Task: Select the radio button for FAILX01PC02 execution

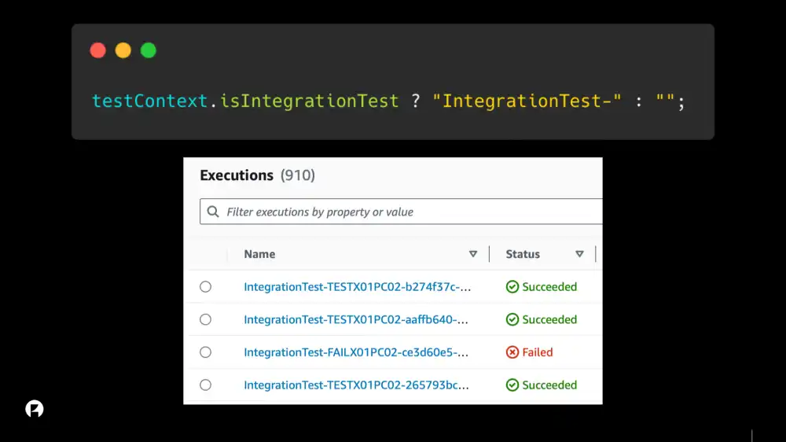Action: tap(205, 352)
